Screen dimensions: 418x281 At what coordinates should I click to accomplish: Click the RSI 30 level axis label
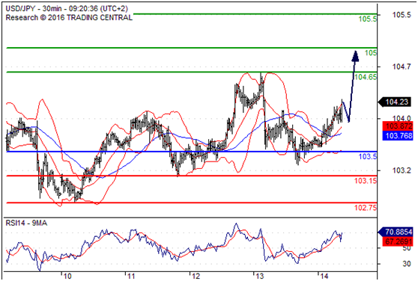[407, 264]
